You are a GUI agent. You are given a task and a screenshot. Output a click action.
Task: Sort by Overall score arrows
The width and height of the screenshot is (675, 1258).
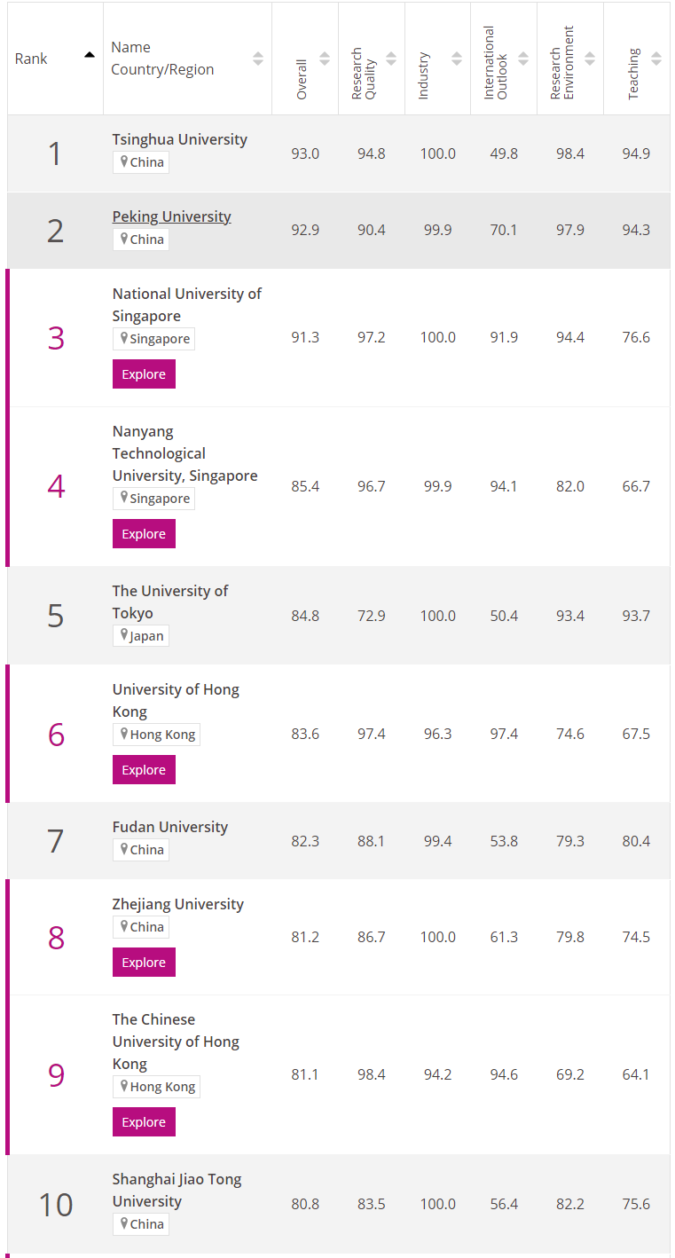tap(325, 59)
